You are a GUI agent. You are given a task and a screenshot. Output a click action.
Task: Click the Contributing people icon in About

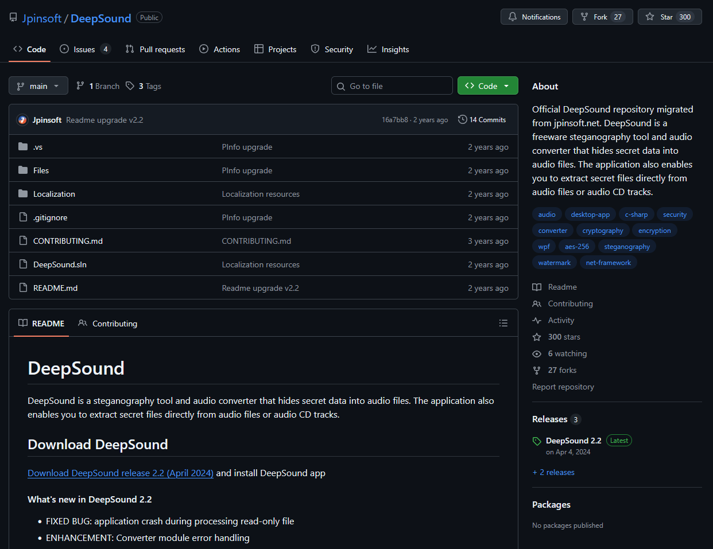tap(537, 303)
